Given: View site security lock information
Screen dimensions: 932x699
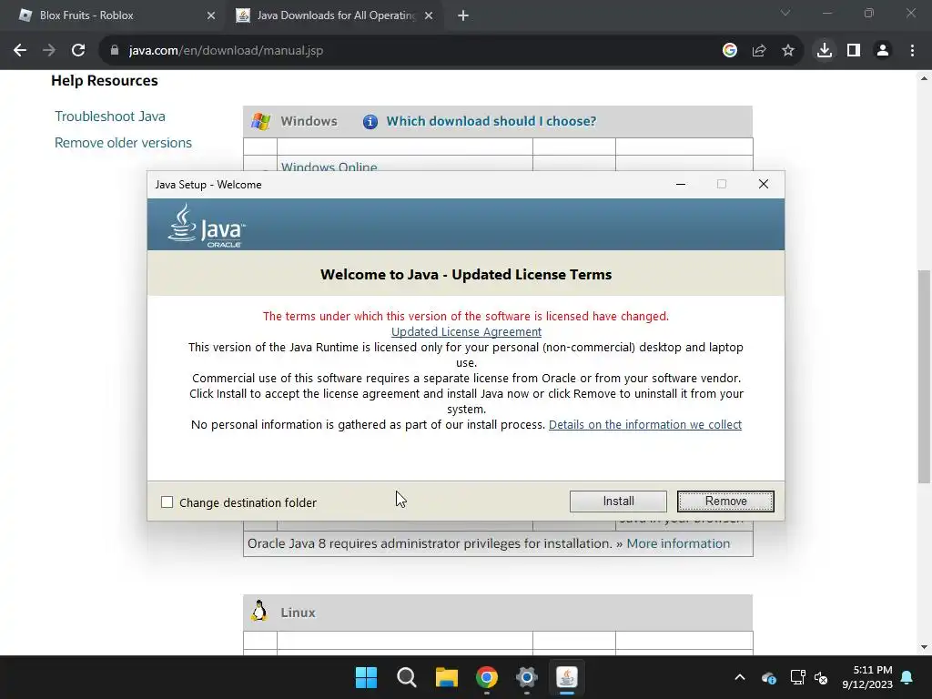Looking at the screenshot, I should (115, 51).
